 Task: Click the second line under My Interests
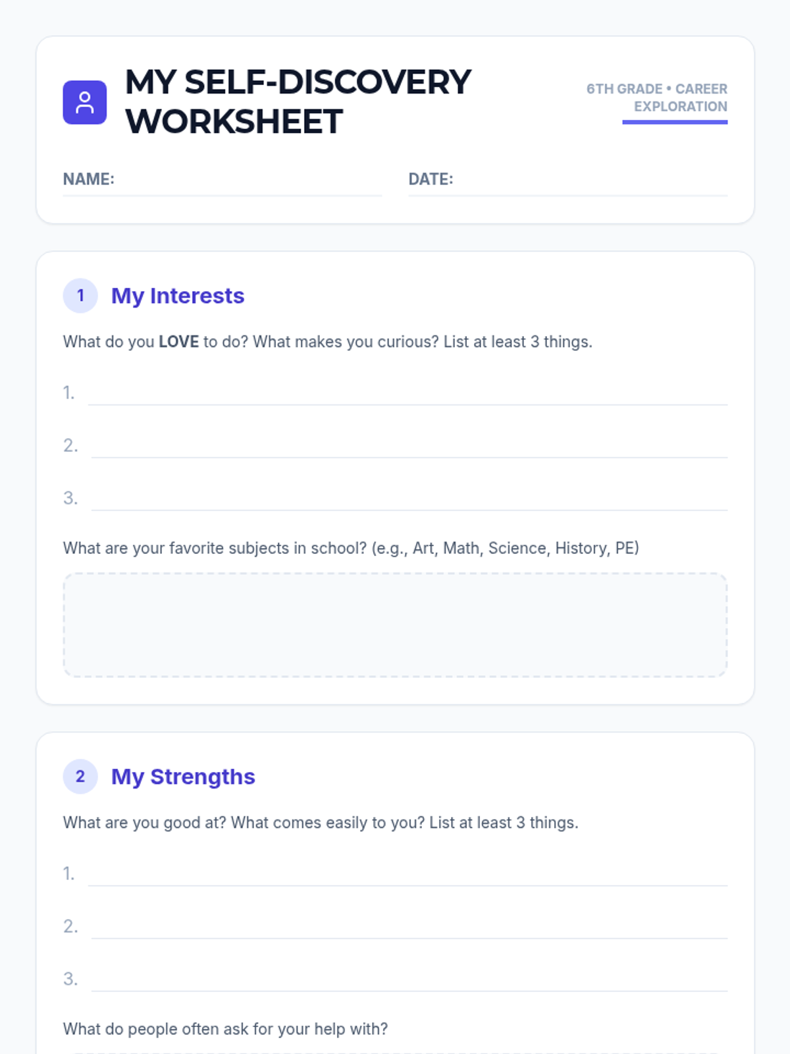click(x=409, y=447)
